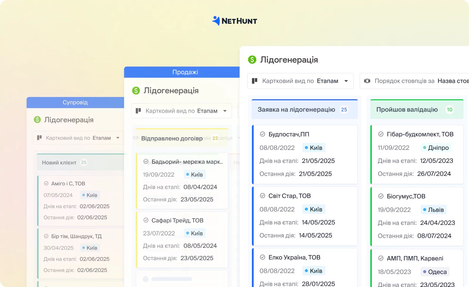Select Новий клієнт column header
469x287 pixels.
click(80, 162)
